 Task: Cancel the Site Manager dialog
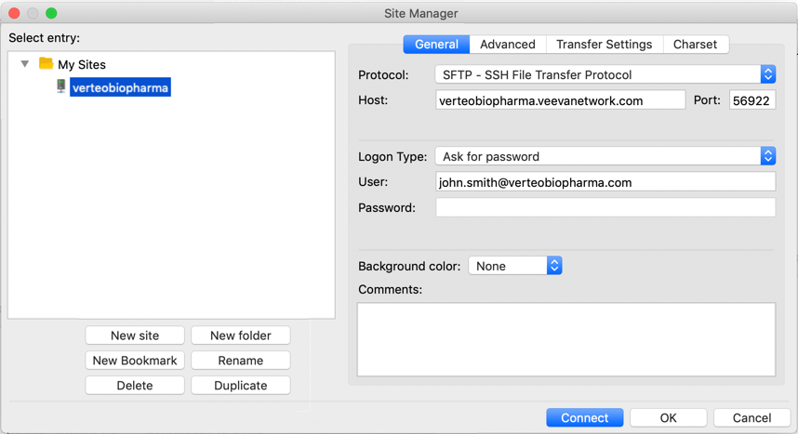pos(751,417)
